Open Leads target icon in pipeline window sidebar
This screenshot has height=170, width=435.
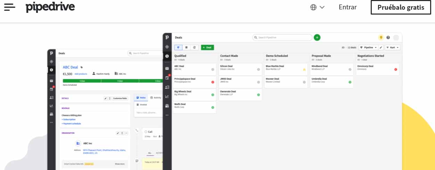[x=167, y=46]
